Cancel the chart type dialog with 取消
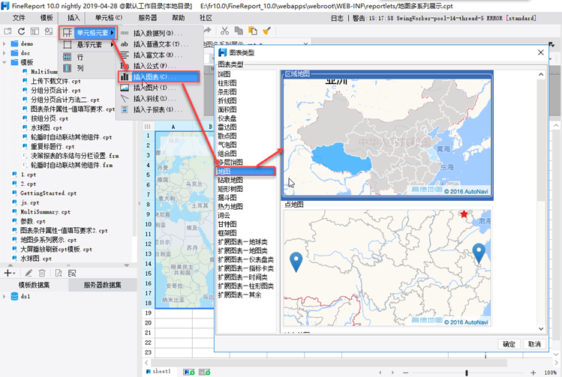Viewport: 562px width, 377px height. click(534, 344)
